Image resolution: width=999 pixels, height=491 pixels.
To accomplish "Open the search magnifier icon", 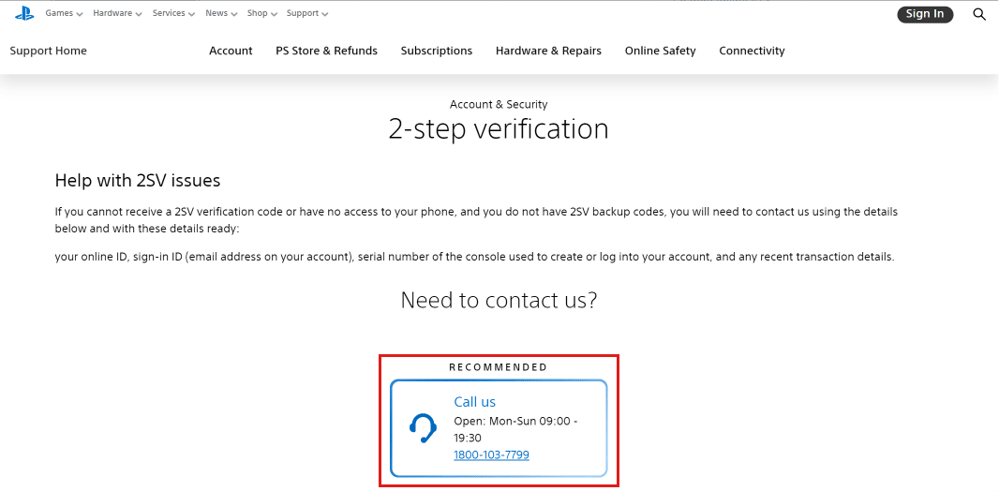I will (x=979, y=14).
